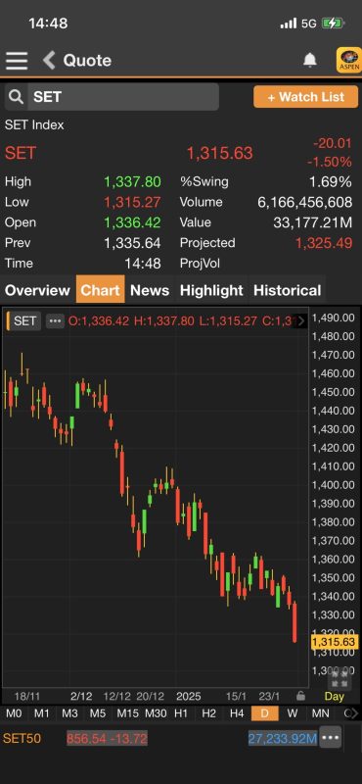Tap the SET symbol search field
The width and height of the screenshot is (362, 784).
tap(123, 96)
